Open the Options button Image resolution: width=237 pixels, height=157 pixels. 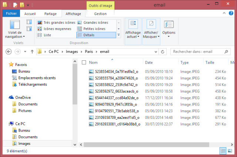coord(169,29)
